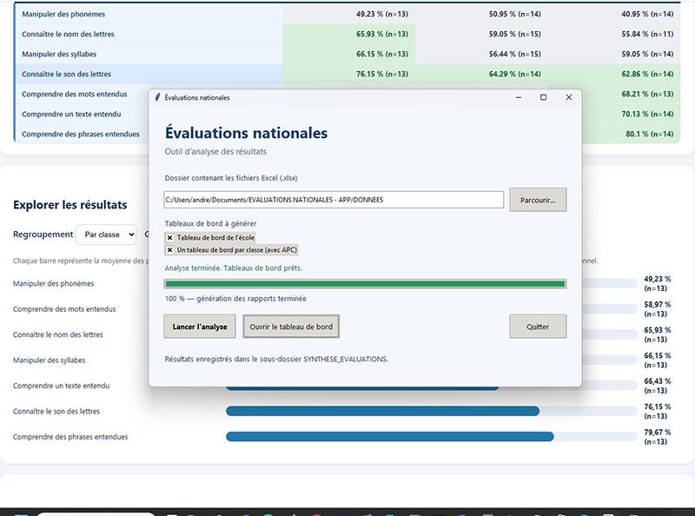Click the Explorer les résultats heading
The image size is (695, 516).
pyautogui.click(x=70, y=205)
